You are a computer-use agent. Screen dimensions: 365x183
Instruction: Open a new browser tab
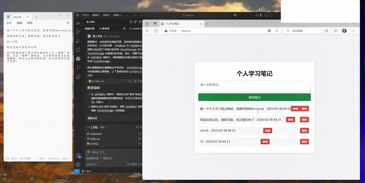pyautogui.click(x=208, y=24)
